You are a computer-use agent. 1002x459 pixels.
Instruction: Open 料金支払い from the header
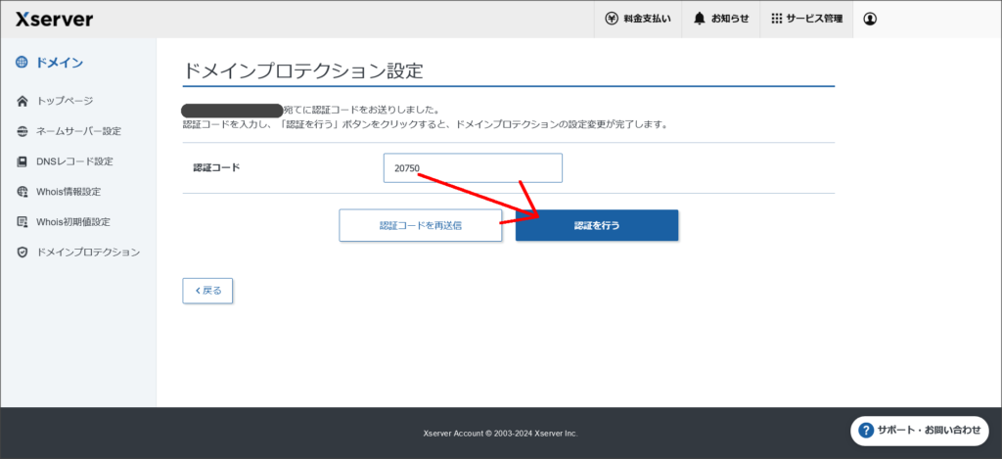coord(638,20)
